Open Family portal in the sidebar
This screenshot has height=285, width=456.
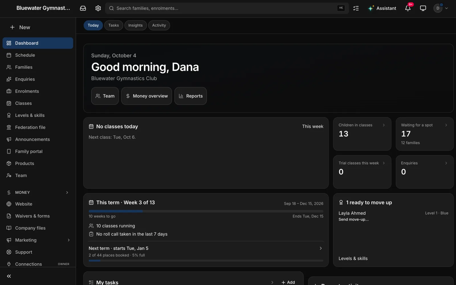click(x=38, y=151)
